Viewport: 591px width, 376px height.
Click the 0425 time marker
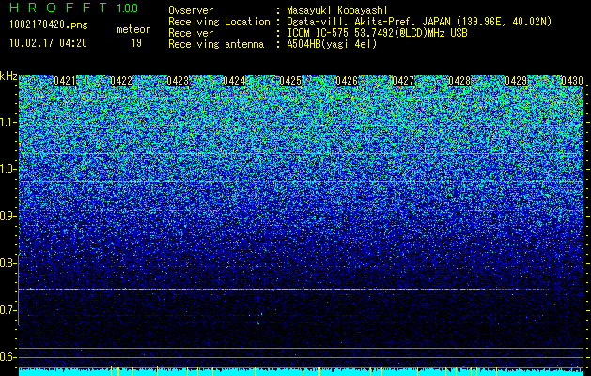pos(290,81)
